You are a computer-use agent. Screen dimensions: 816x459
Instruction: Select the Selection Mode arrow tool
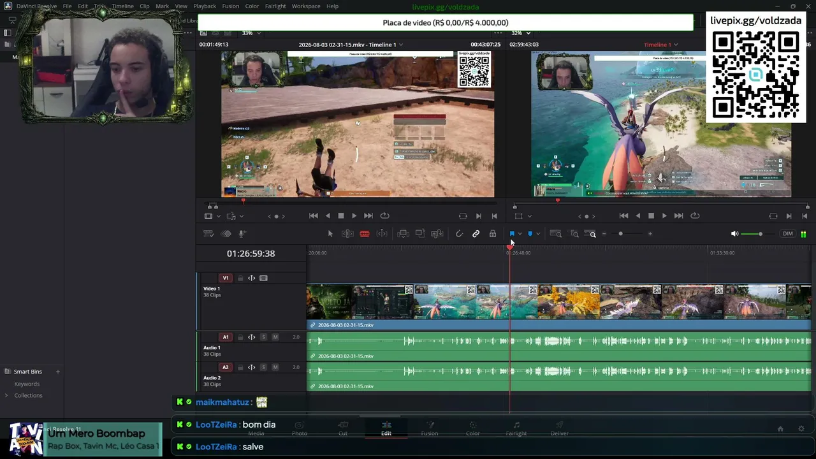point(330,234)
